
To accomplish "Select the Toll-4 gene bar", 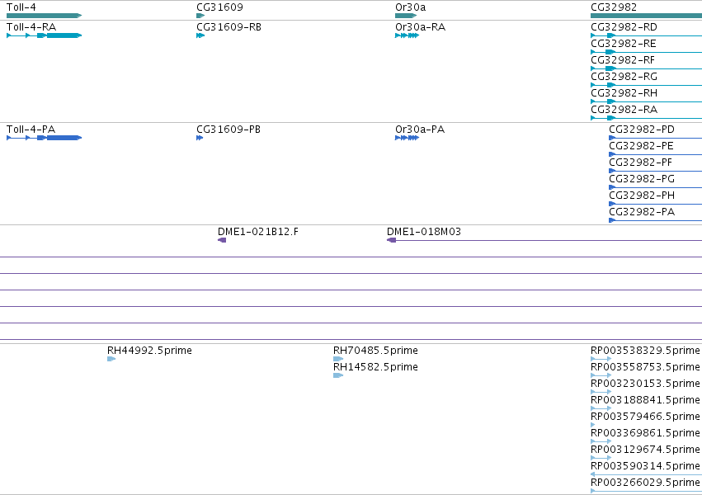I will (x=44, y=16).
